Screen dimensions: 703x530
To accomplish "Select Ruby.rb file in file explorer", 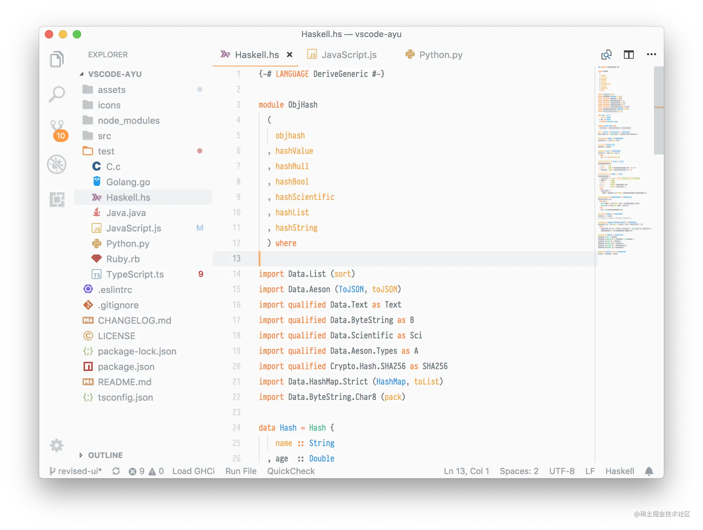I will click(121, 258).
